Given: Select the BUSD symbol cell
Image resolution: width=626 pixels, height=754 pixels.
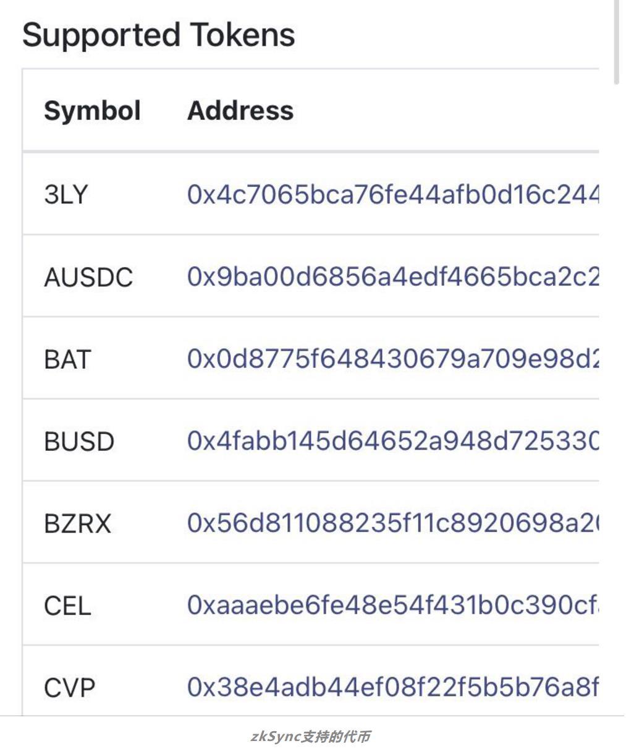Looking at the screenshot, I should pos(79,442).
